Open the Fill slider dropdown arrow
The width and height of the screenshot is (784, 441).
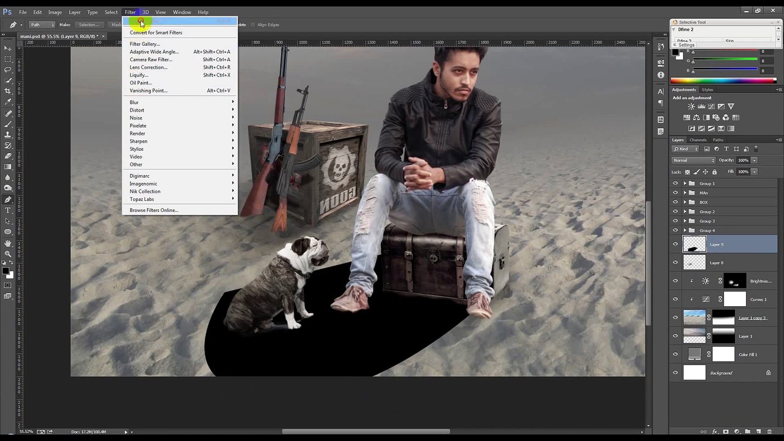pos(754,172)
